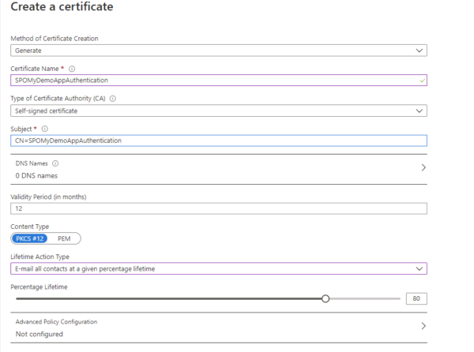474x352 pixels.
Task: Click the Subject input field
Action: coord(219,140)
